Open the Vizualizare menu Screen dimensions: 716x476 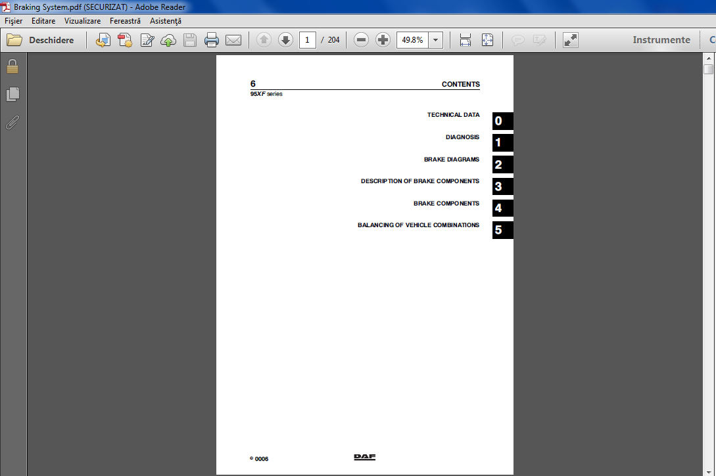point(82,21)
